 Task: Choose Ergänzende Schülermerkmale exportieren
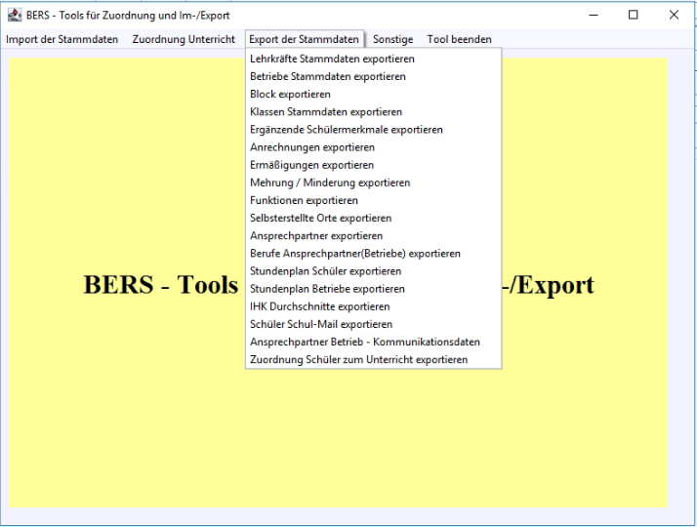pyautogui.click(x=347, y=130)
